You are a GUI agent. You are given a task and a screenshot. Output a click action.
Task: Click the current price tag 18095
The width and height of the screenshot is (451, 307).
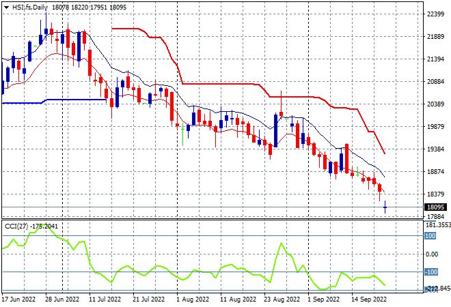click(x=435, y=207)
